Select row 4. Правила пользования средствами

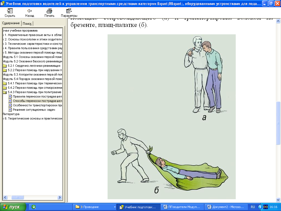click(32, 48)
